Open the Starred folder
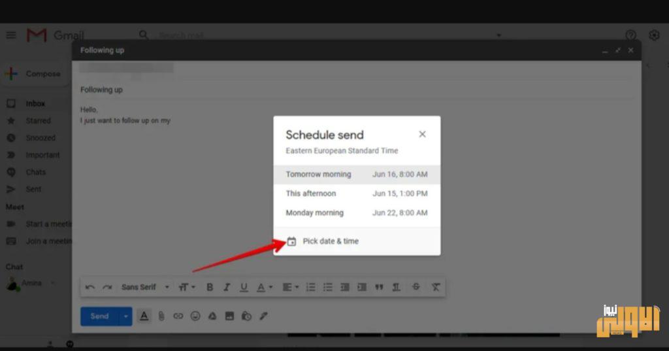 pyautogui.click(x=38, y=121)
